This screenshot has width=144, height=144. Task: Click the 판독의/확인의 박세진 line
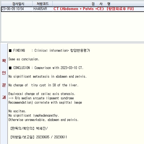point(29,128)
